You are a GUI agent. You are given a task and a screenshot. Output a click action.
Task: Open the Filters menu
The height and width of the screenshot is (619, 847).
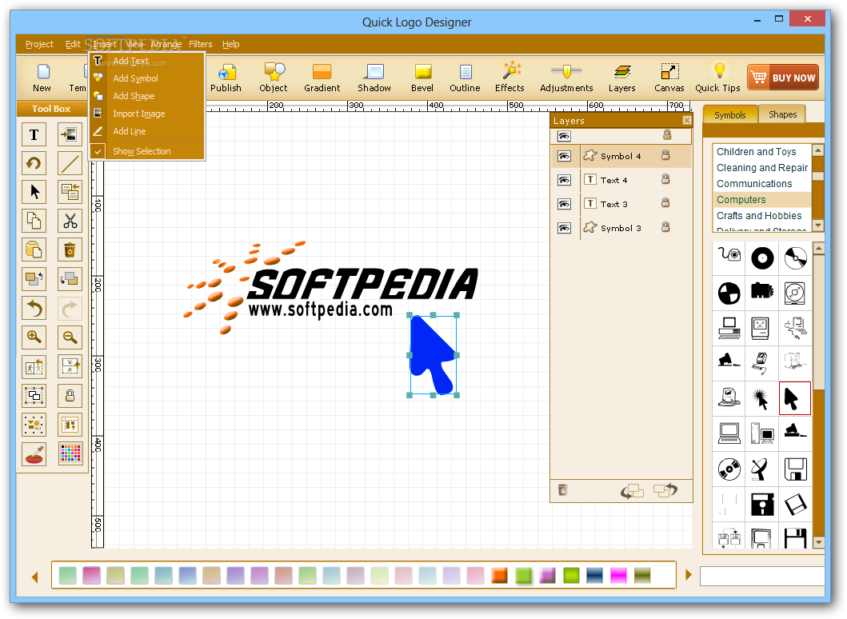click(201, 44)
